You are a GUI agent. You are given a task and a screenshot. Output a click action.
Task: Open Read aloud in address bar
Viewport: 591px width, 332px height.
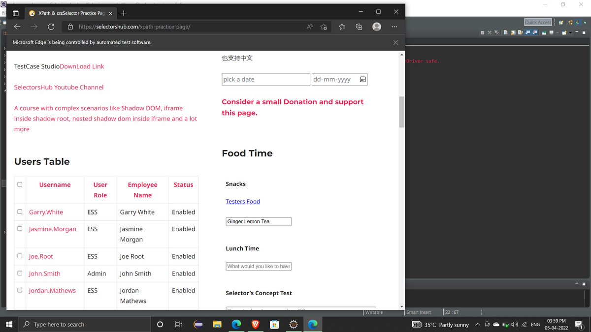tap(310, 27)
